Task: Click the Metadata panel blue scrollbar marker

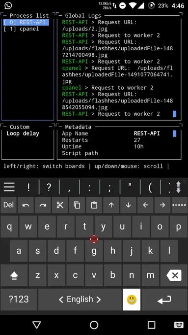Action: point(175,134)
